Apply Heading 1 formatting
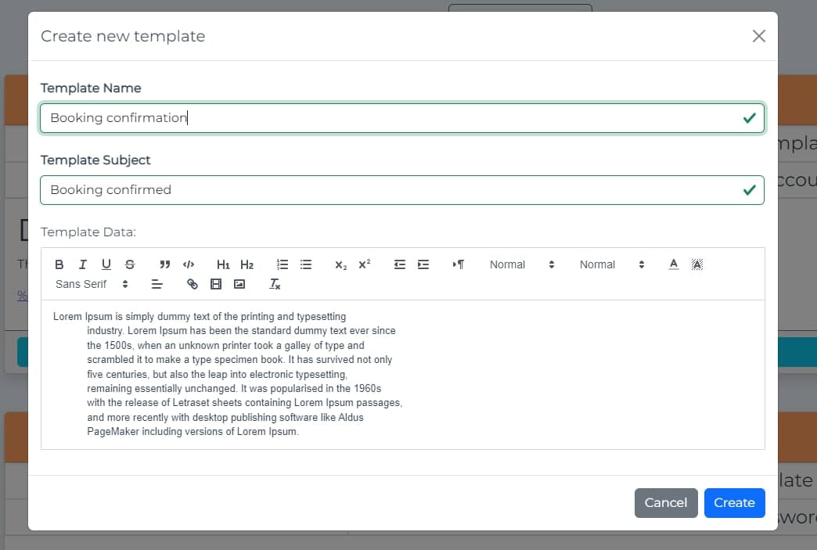Image resolution: width=817 pixels, height=550 pixels. point(223,264)
